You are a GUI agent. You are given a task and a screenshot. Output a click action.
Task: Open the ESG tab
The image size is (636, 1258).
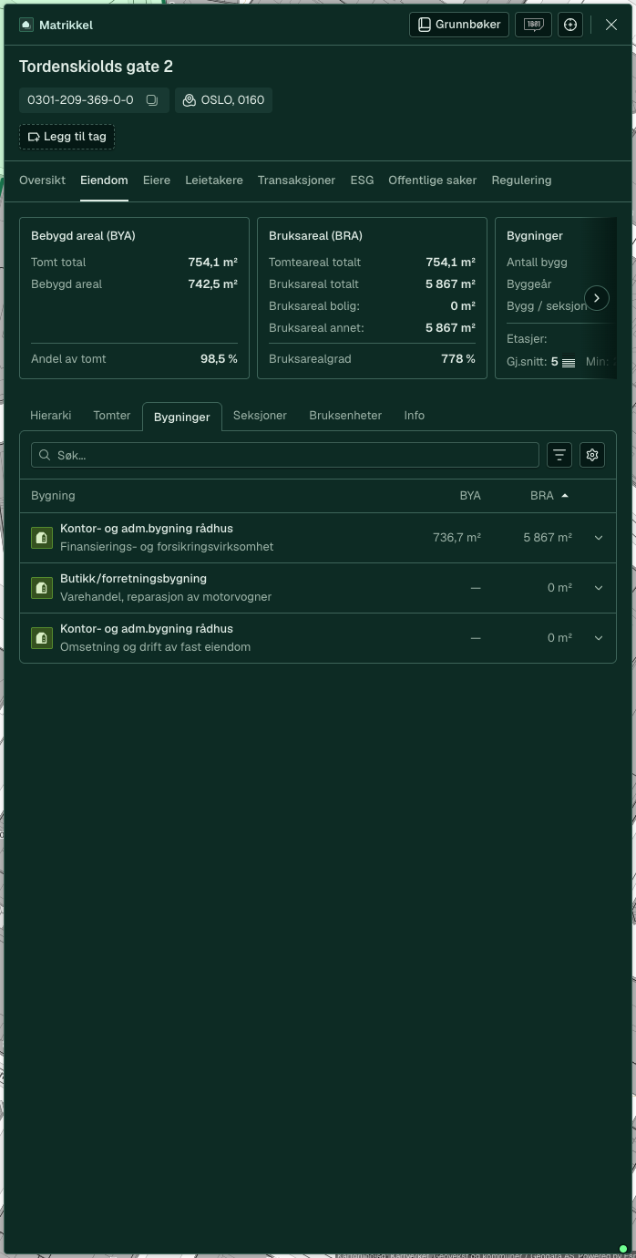coord(362,180)
